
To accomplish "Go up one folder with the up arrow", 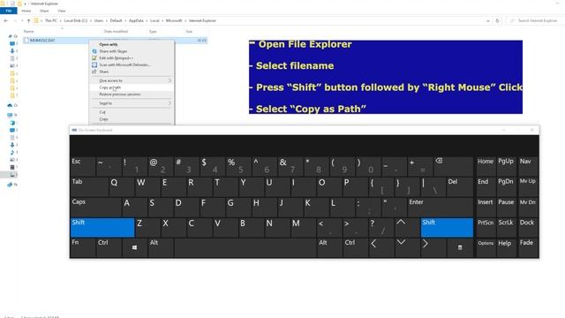I will [29, 21].
